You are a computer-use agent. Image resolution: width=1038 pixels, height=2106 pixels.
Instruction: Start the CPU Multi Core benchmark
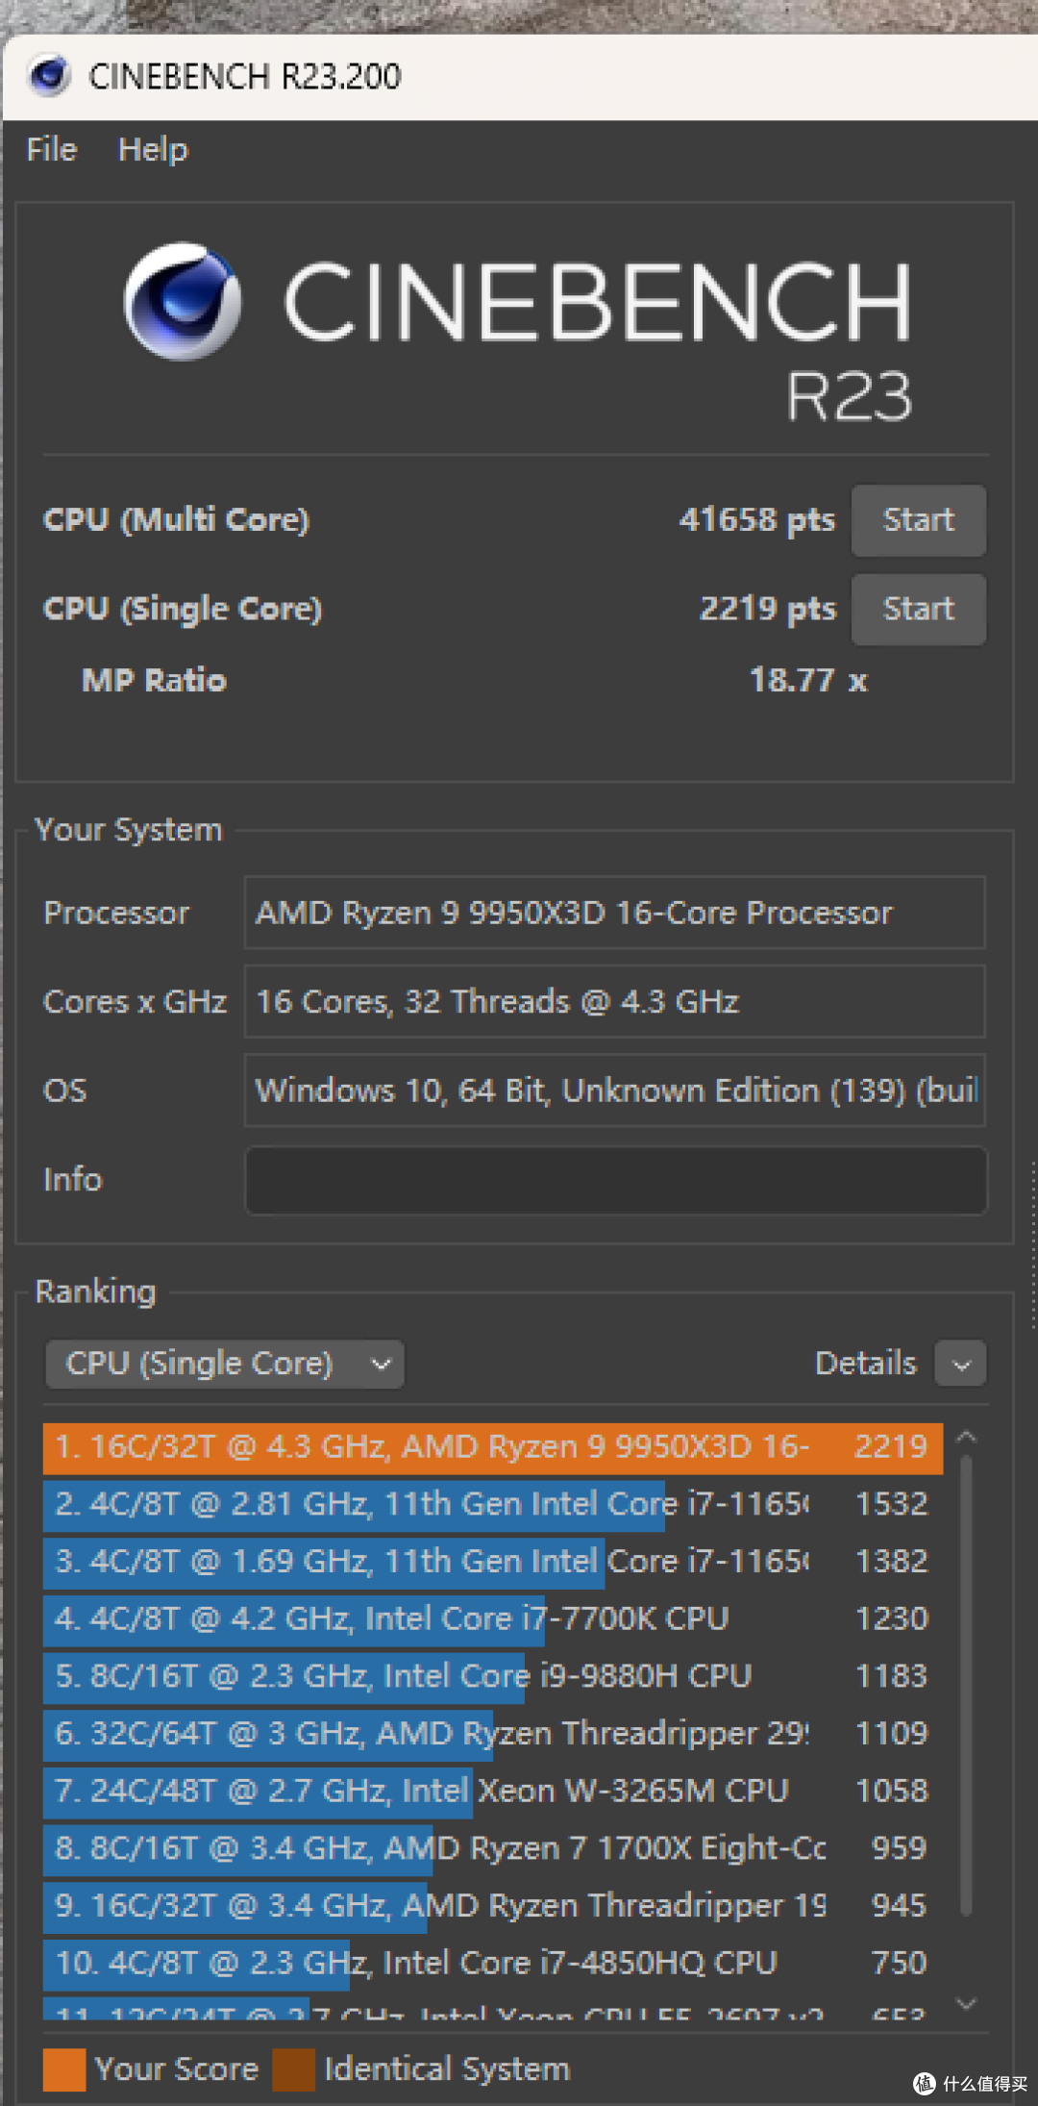918,520
